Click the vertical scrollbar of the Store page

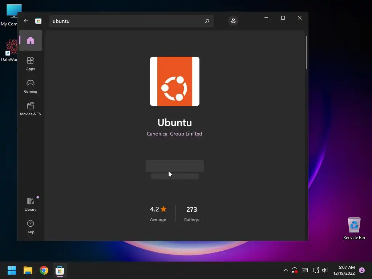click(306, 52)
